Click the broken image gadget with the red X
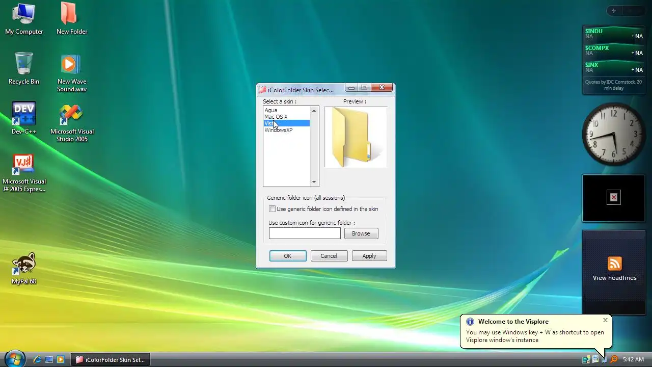The image size is (652, 367). point(614,197)
